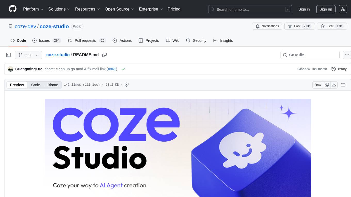Download the raw file
The height and width of the screenshot is (197, 351).
tap(334, 85)
